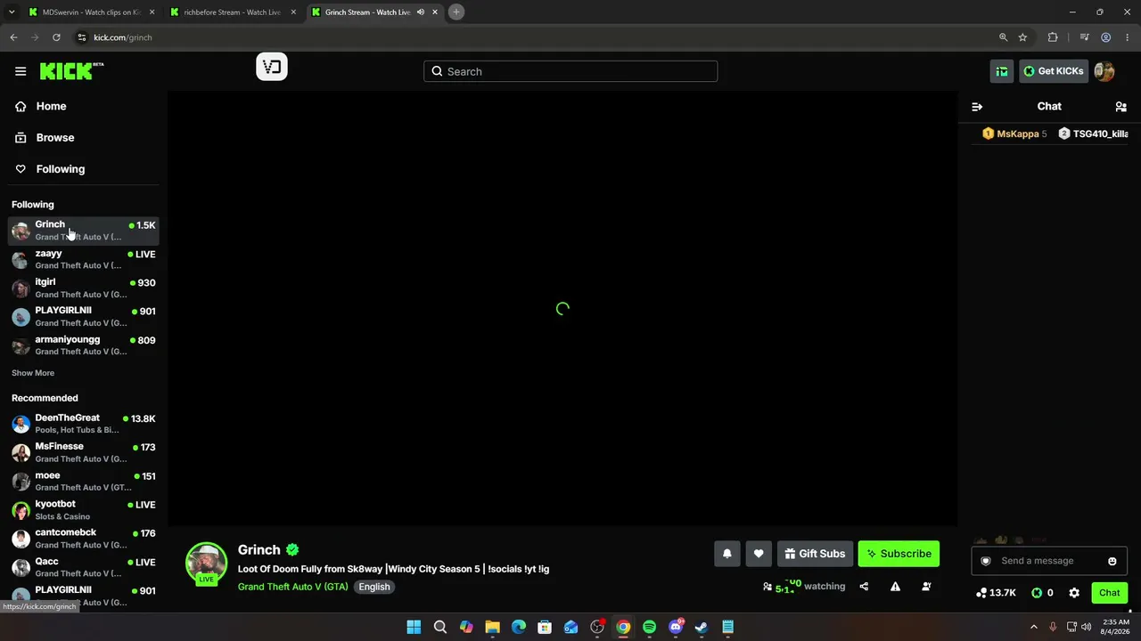1141x641 pixels.
Task: Bookmark this page with the star
Action: point(1022,37)
